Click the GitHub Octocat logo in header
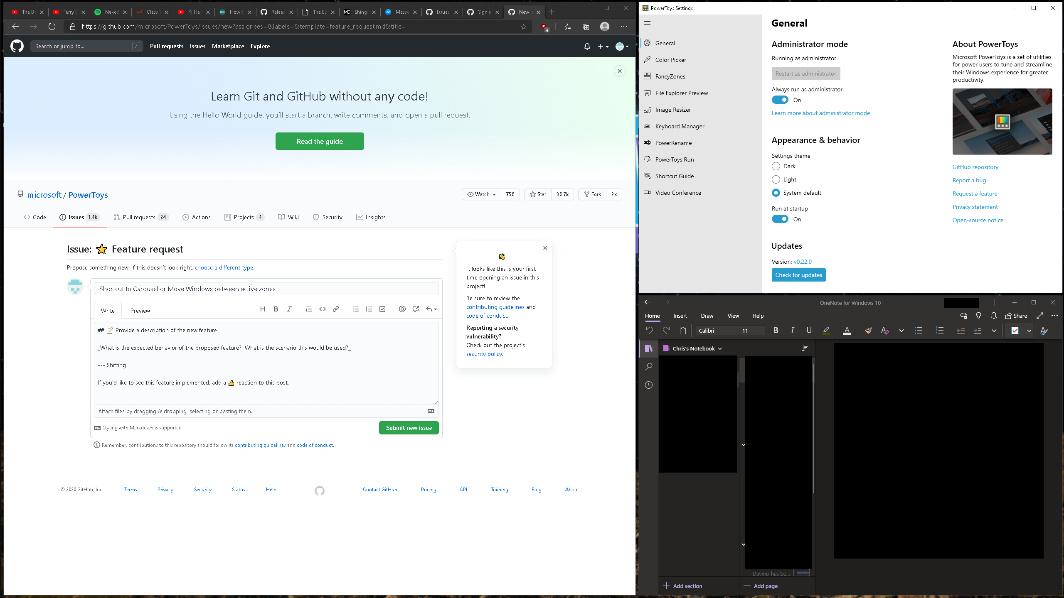Screen dimensions: 1064x598 [x=17, y=46]
